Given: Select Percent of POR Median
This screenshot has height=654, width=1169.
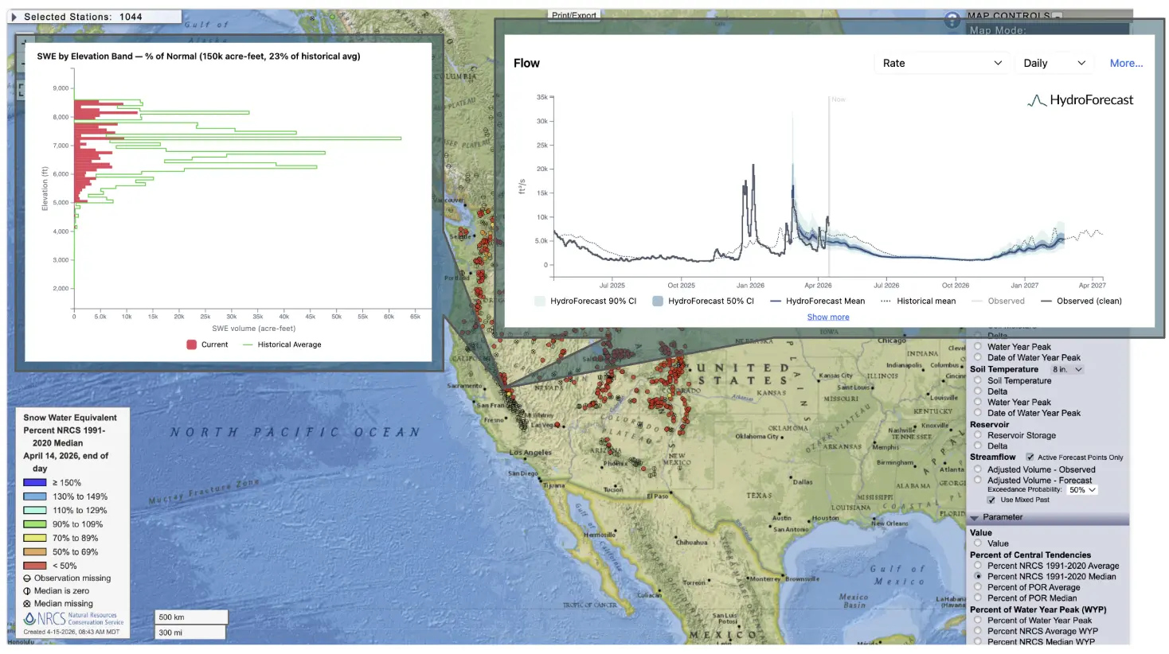Looking at the screenshot, I should click(x=978, y=598).
